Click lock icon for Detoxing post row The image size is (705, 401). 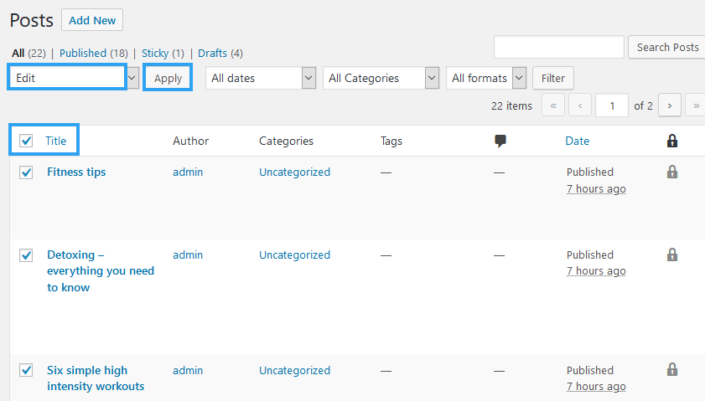coord(671,254)
